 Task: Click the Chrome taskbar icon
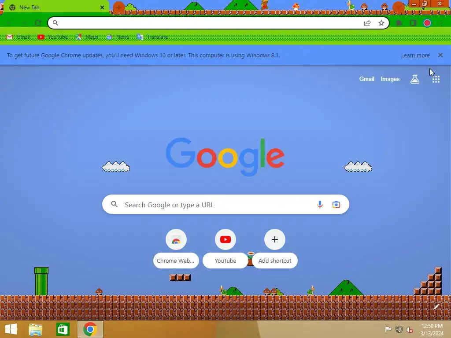(90, 329)
